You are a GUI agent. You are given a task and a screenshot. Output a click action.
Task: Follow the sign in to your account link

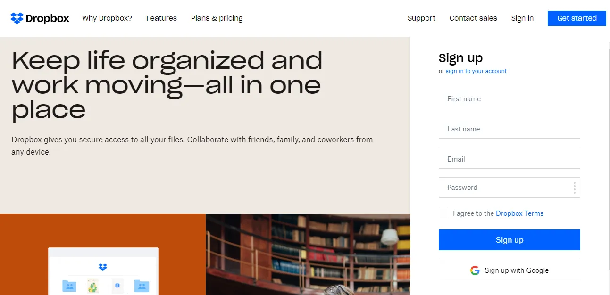(476, 71)
